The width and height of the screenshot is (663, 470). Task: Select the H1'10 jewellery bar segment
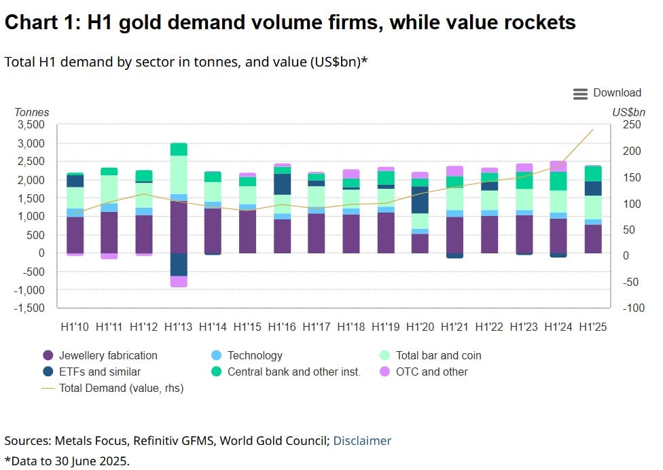click(x=75, y=235)
